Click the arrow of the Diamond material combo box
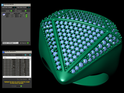Screen dimensions: 124x93 (18, 43)
